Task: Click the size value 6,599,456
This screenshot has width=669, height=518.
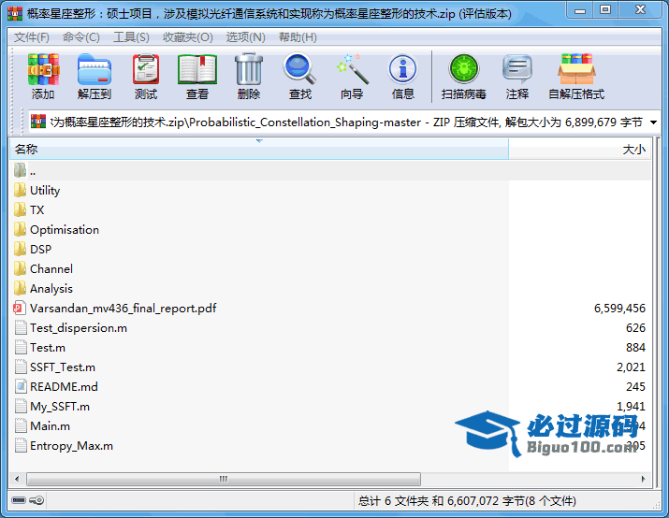Action: pyautogui.click(x=619, y=309)
